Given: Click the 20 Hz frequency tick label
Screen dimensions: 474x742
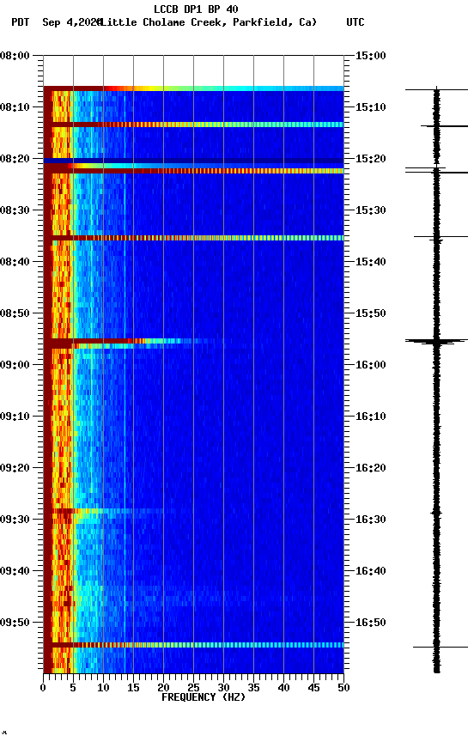Looking at the screenshot, I should point(163,688).
